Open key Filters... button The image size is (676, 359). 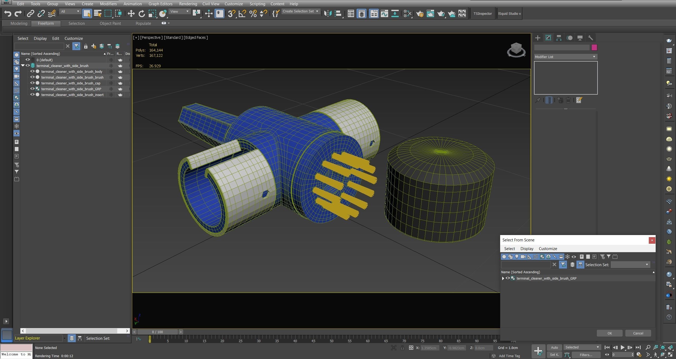coord(586,355)
